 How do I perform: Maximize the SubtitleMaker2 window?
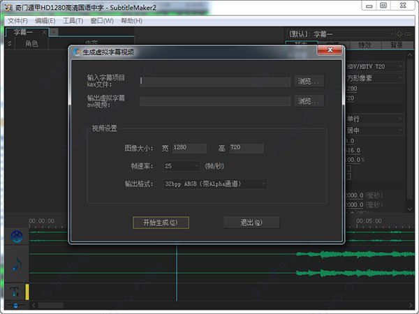click(383, 6)
